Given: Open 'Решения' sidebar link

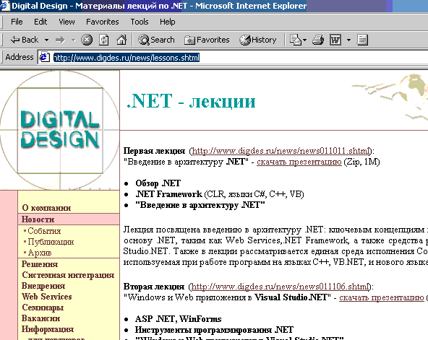Looking at the screenshot, I should pyautogui.click(x=40, y=264).
